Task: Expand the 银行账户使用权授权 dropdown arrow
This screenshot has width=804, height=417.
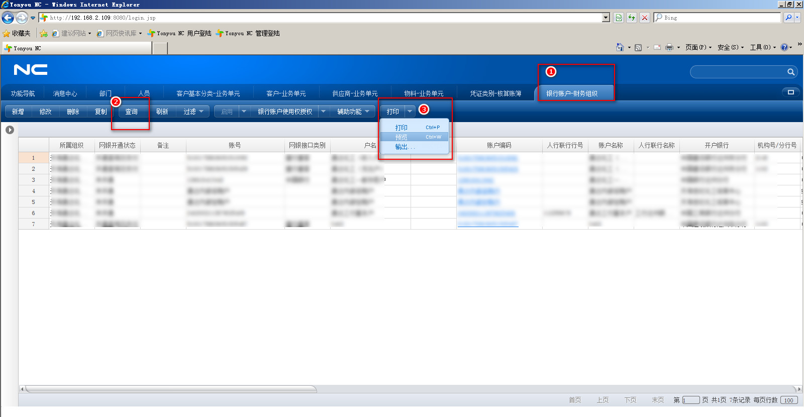Action: (x=323, y=112)
